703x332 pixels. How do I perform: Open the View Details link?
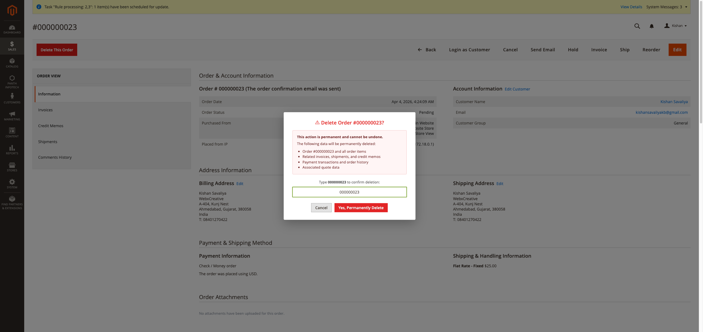coord(631,7)
